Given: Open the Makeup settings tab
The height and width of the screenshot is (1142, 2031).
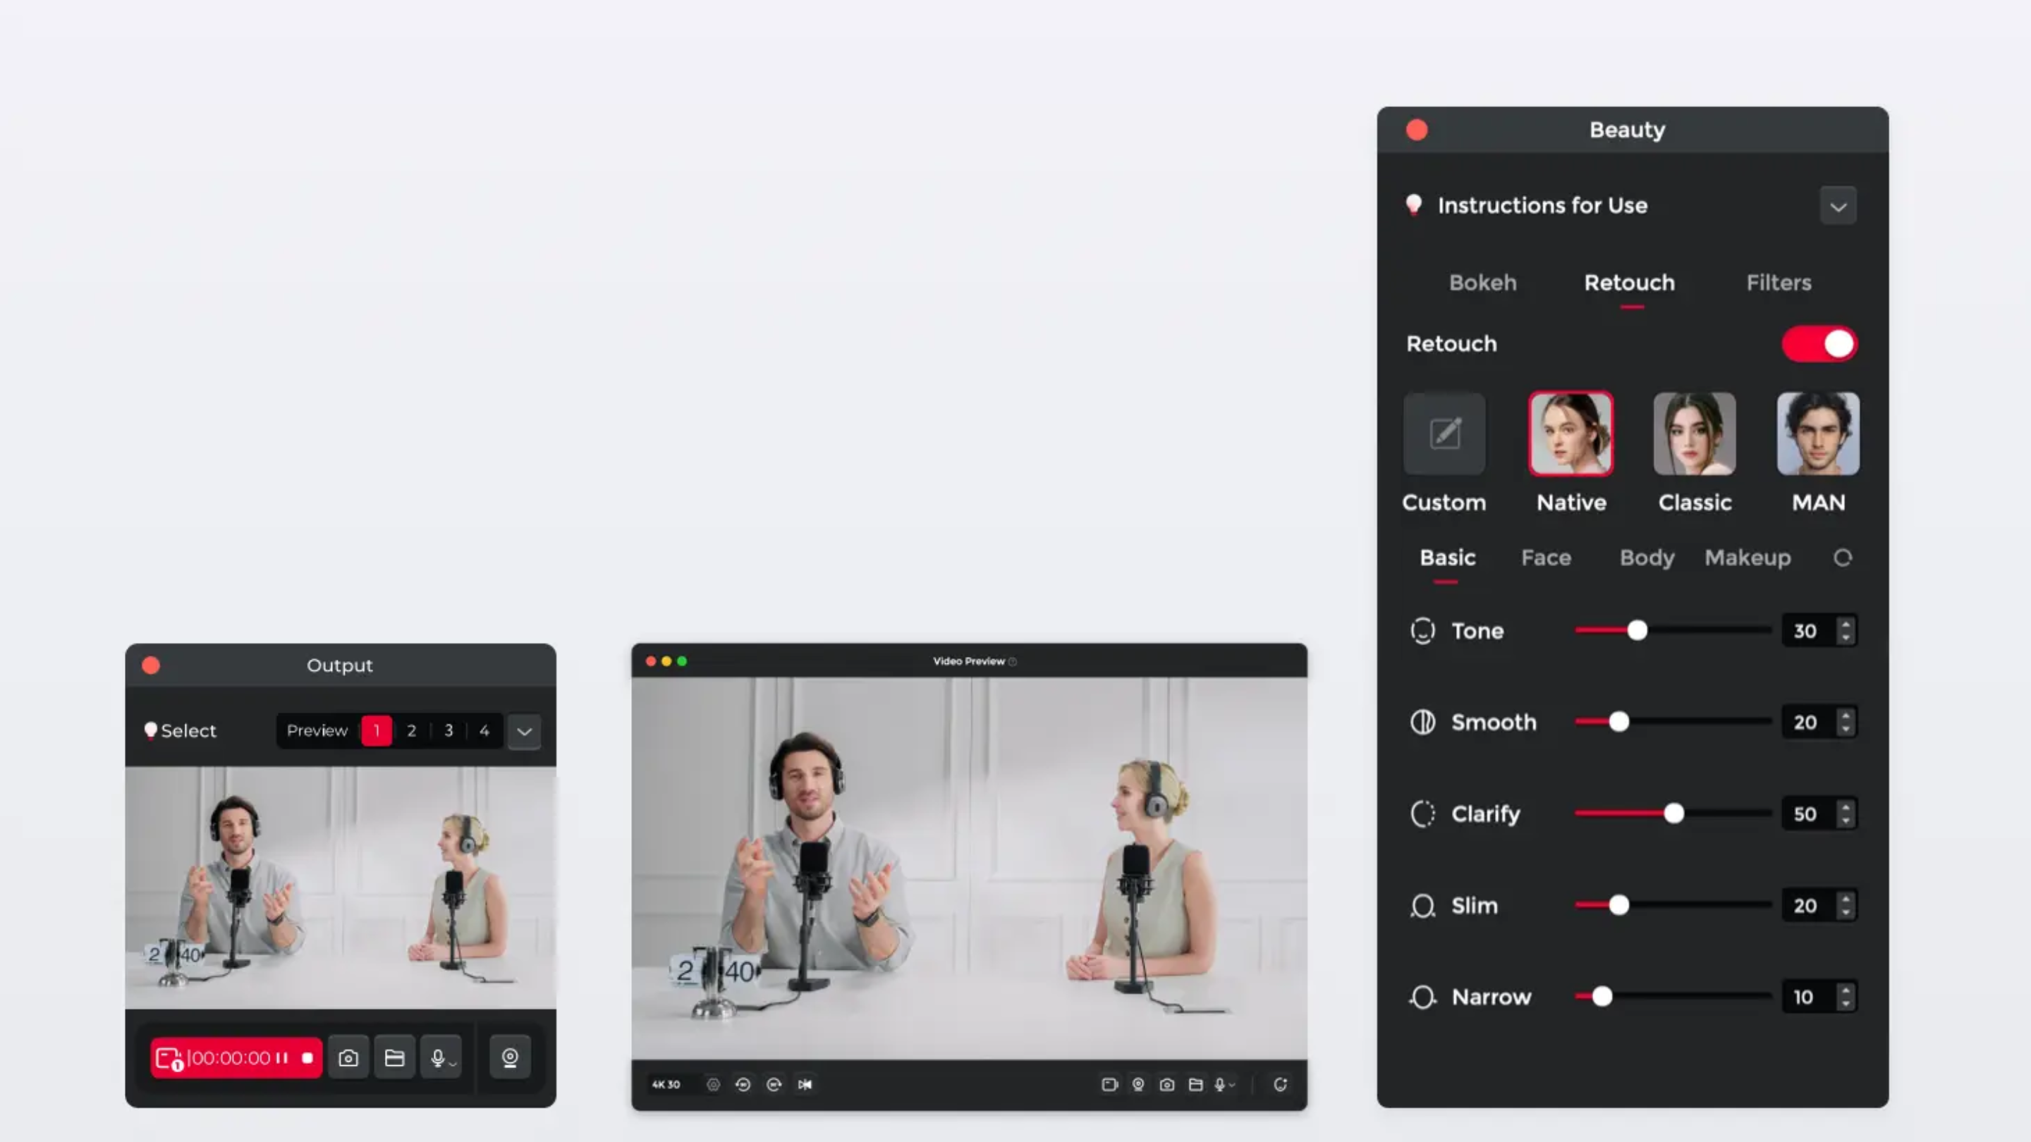Looking at the screenshot, I should point(1748,557).
